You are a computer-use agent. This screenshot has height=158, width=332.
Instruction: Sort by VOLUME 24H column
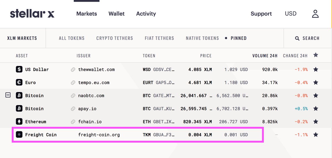pyautogui.click(x=265, y=56)
